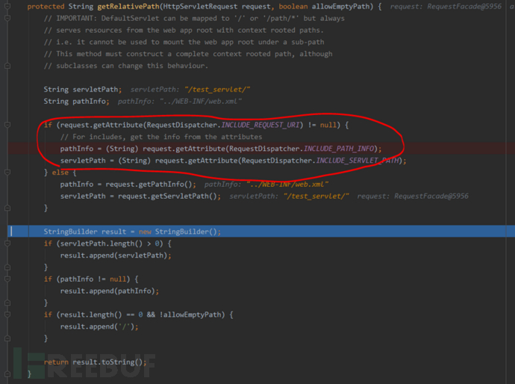Click INCLUDE_PATH_INFO constant
Image resolution: width=515 pixels, height=384 pixels.
[x=339, y=149]
